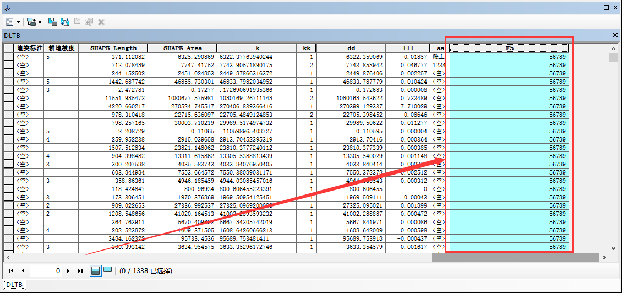Screen dimensions: 622x293
Task: Select row with SHAPE_Length 11551.985472 via row selector
Action: tap(9, 98)
